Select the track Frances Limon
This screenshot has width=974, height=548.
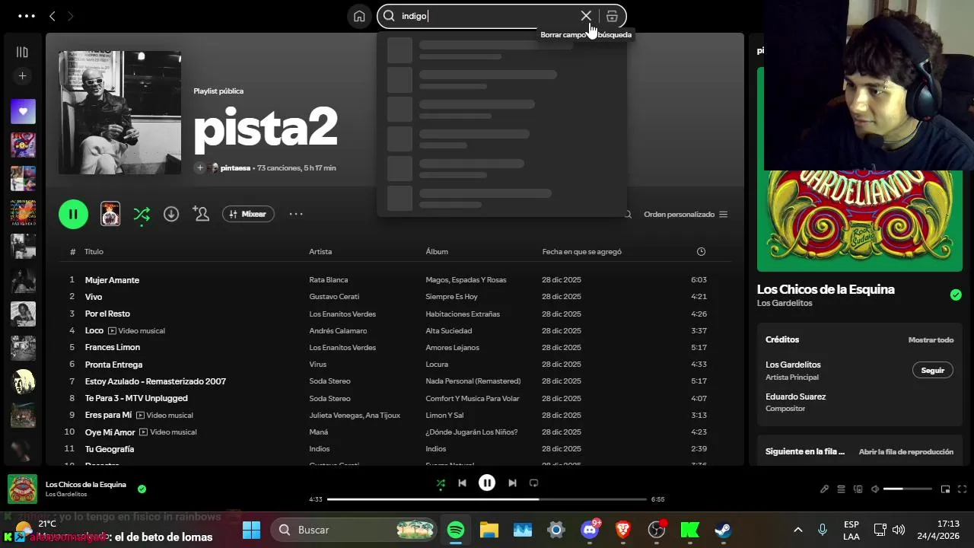(113, 348)
